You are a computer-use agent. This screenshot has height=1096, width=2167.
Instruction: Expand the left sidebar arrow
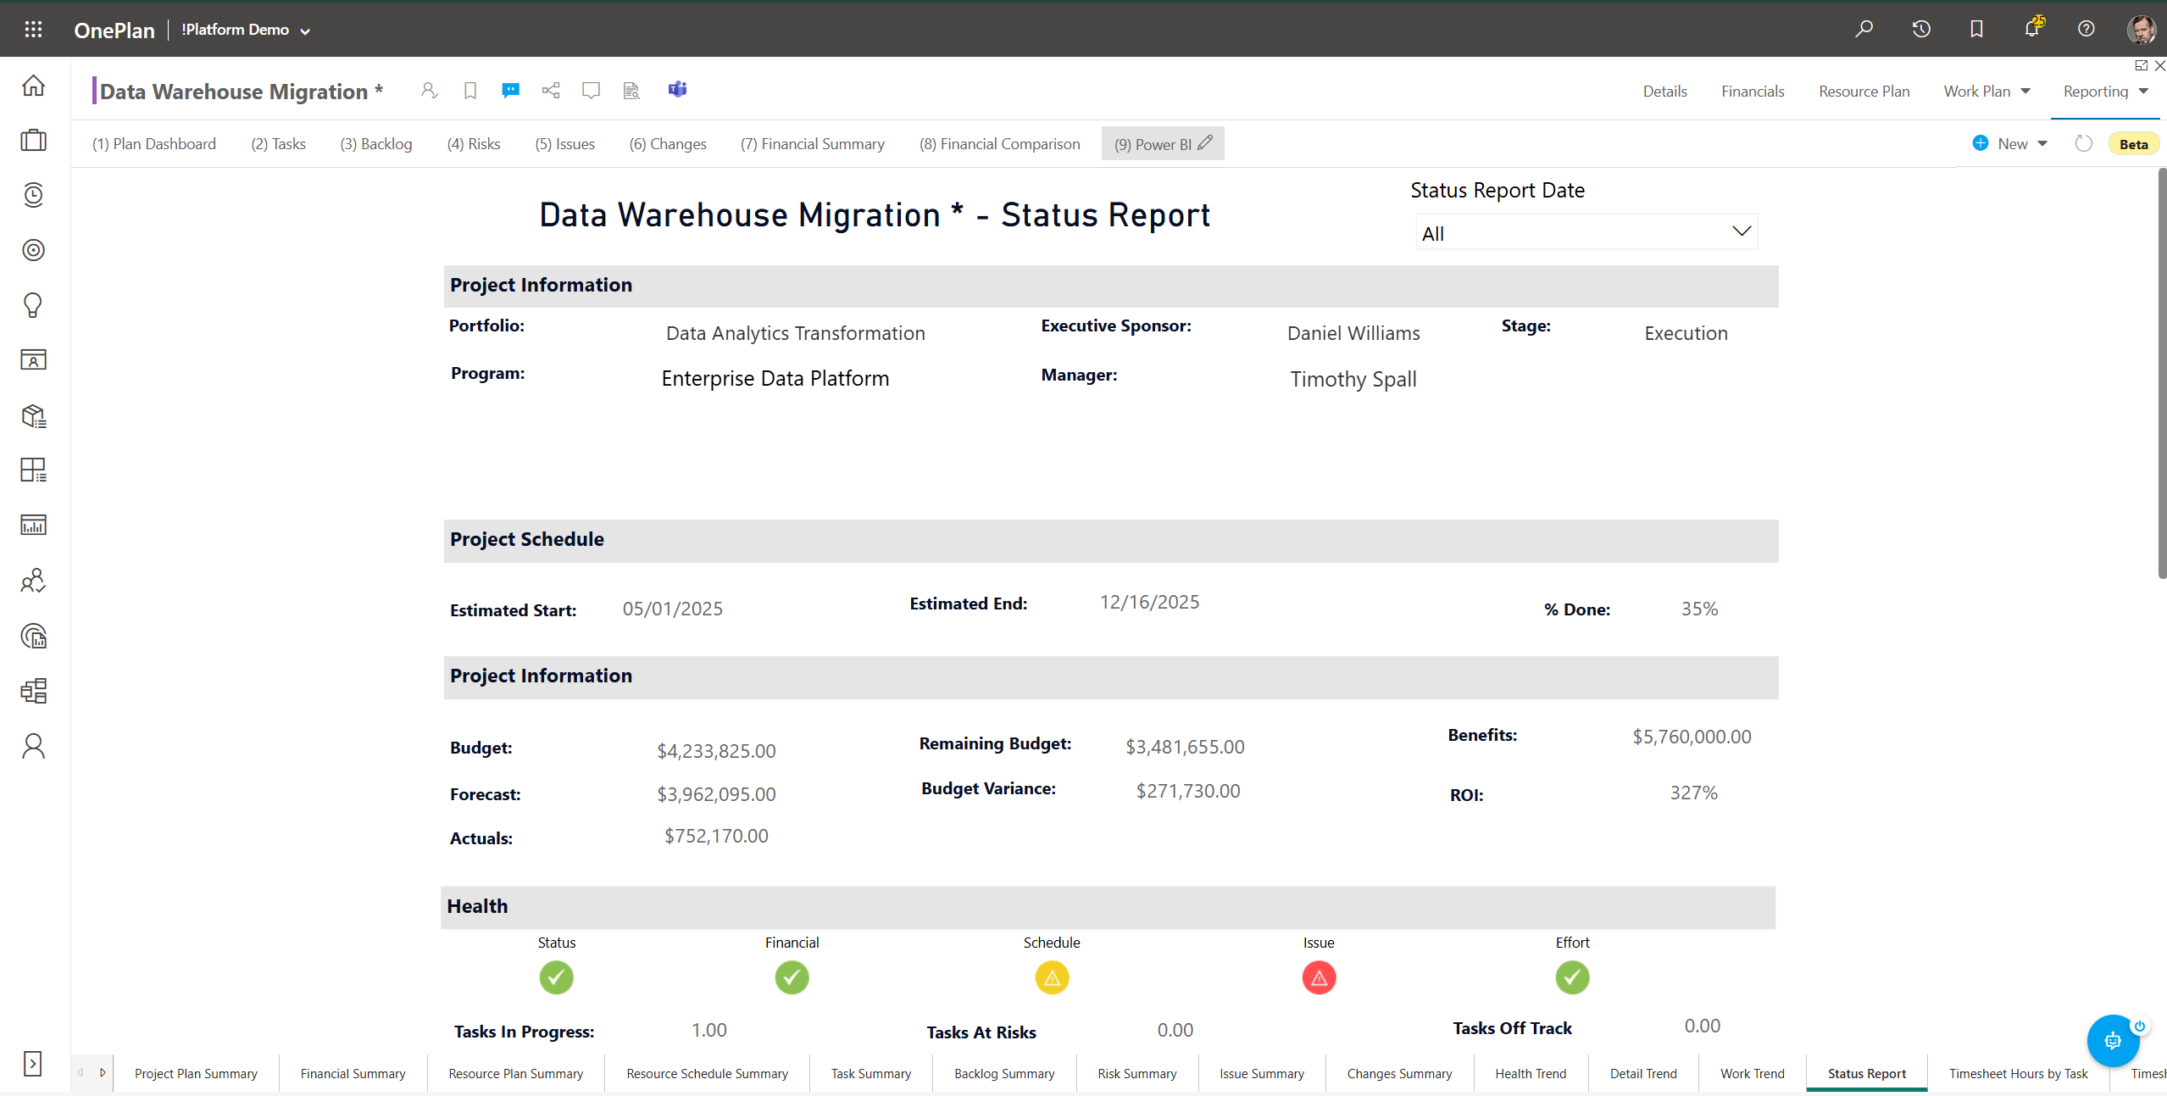point(32,1064)
